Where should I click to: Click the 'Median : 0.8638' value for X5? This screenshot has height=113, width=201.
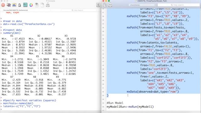38,65
